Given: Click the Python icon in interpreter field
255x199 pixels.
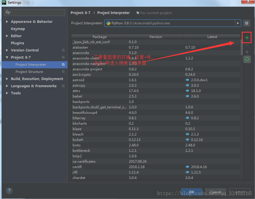Looking at the screenshot, I should click(108, 23).
